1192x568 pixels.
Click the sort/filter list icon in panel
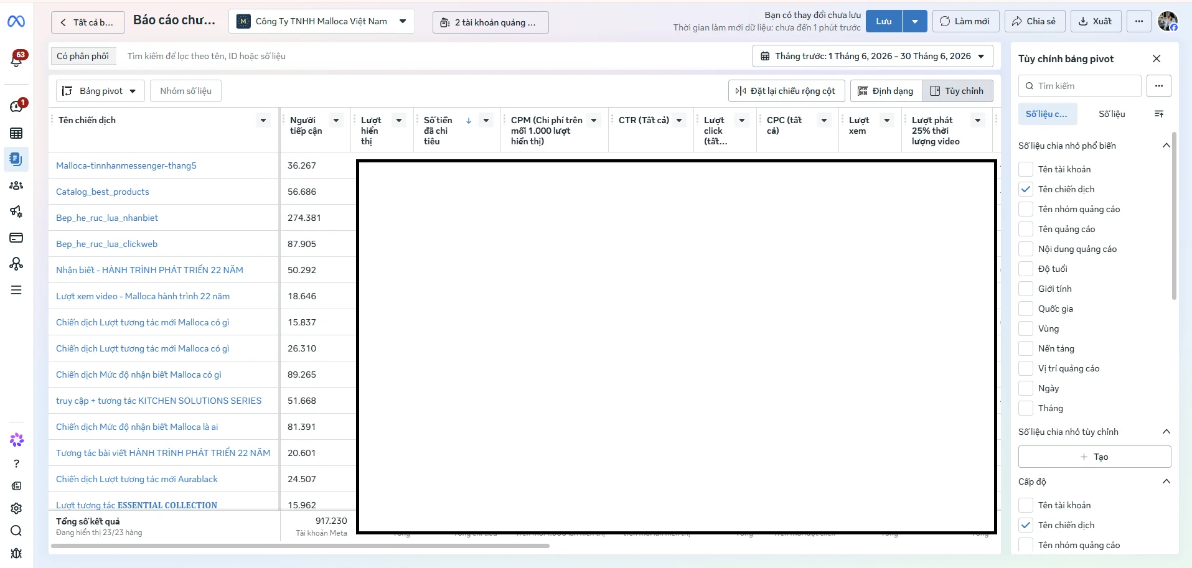1159,114
